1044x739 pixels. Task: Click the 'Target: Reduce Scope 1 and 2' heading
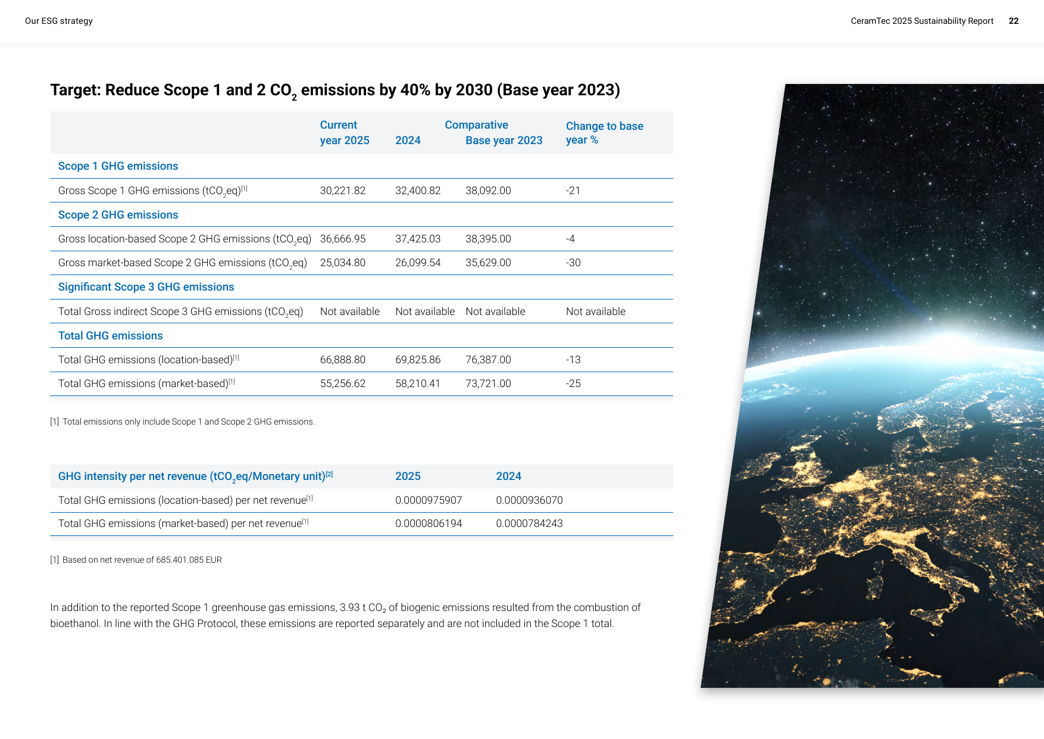[335, 91]
